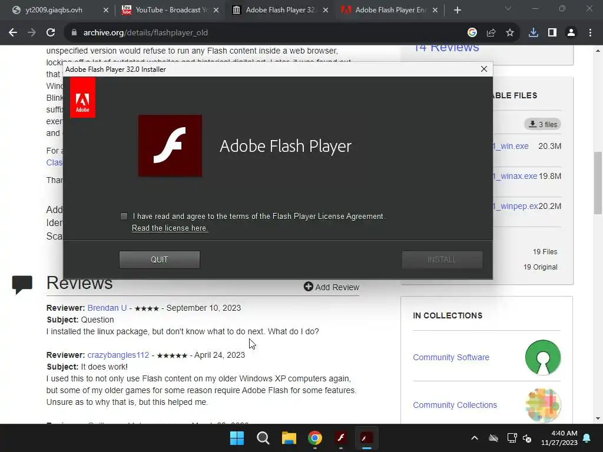This screenshot has height=452, width=603.
Task: Click the Community Collections colorful thumbnail
Action: 543,405
